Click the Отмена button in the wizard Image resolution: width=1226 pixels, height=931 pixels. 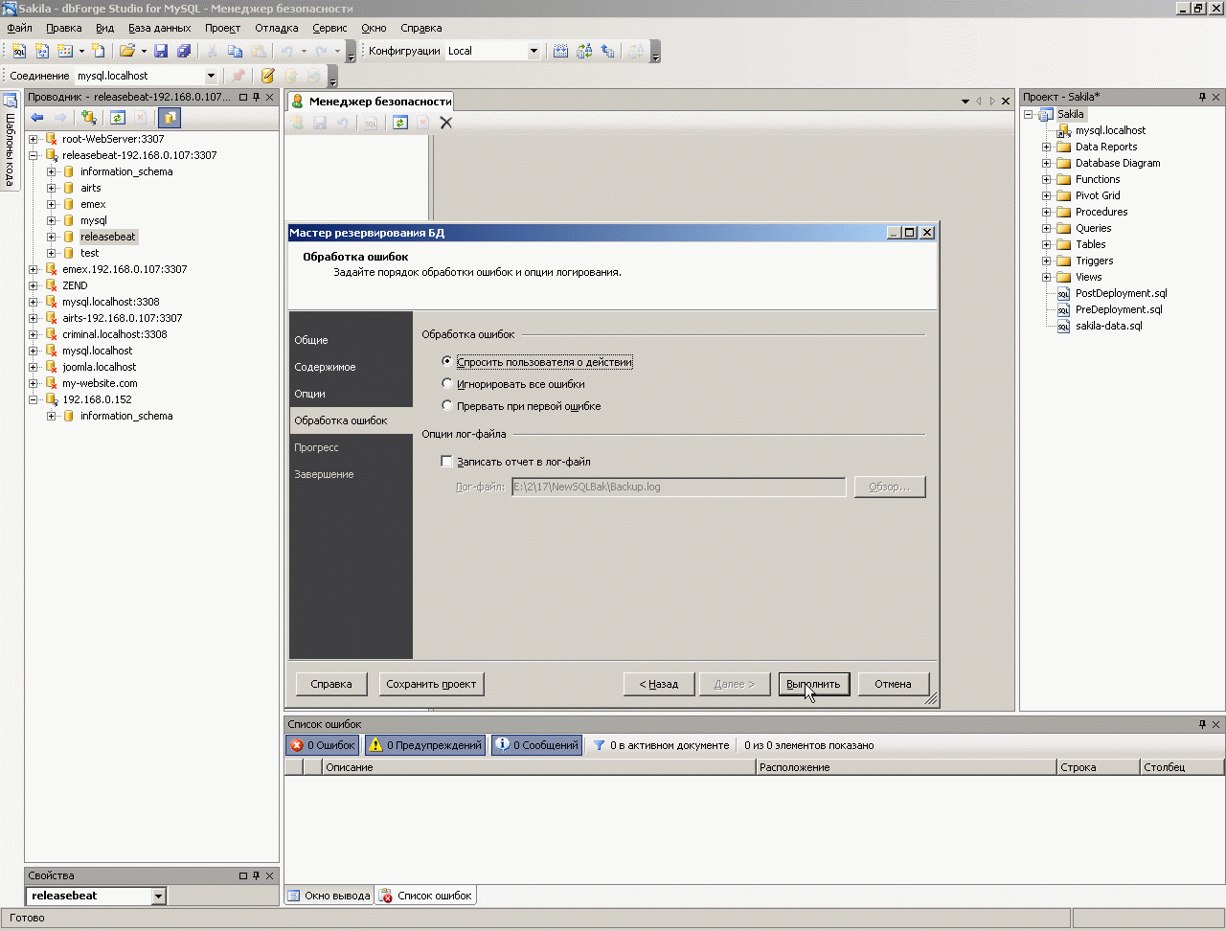click(893, 684)
